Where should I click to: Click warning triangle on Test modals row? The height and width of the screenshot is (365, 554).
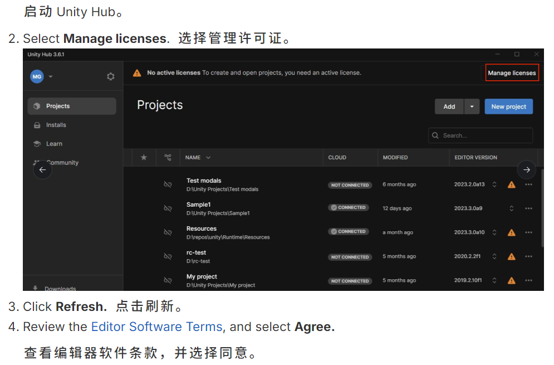coord(511,184)
